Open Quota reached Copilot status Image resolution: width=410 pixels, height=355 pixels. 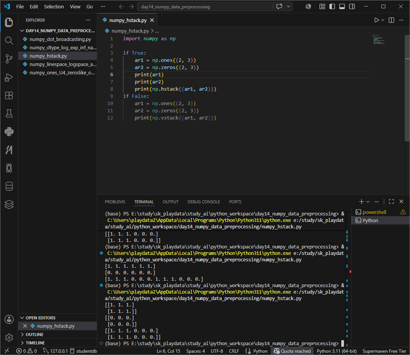292,351
